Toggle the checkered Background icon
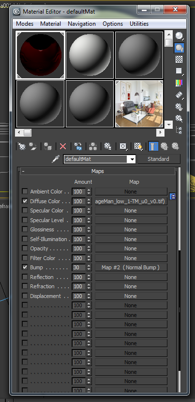 tap(179, 59)
